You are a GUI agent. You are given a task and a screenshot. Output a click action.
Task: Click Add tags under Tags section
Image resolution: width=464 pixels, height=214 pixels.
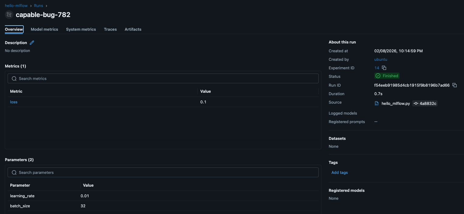(339, 172)
